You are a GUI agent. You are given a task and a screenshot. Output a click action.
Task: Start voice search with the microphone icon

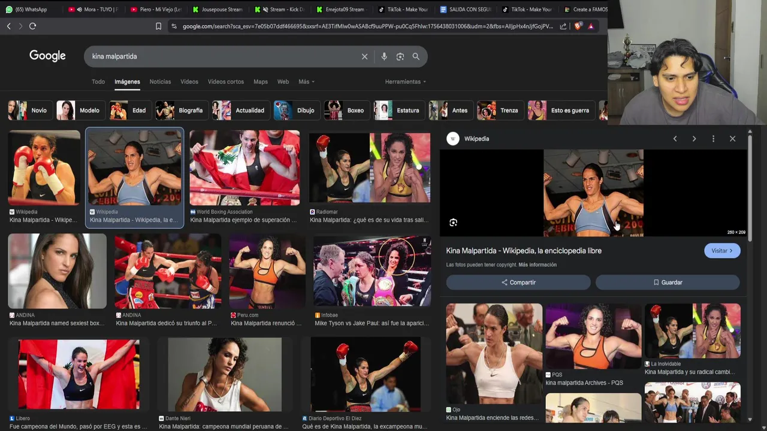[x=384, y=56]
